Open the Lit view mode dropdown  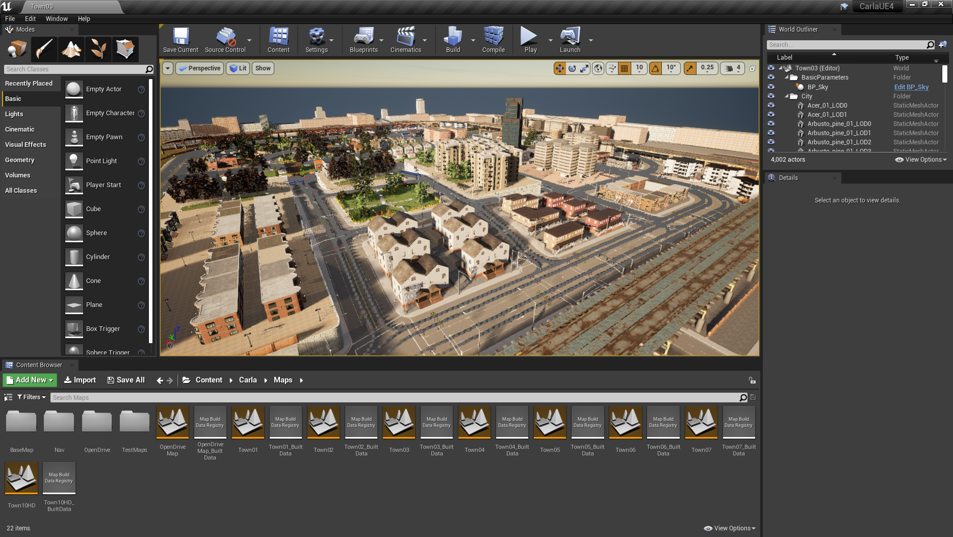(238, 68)
